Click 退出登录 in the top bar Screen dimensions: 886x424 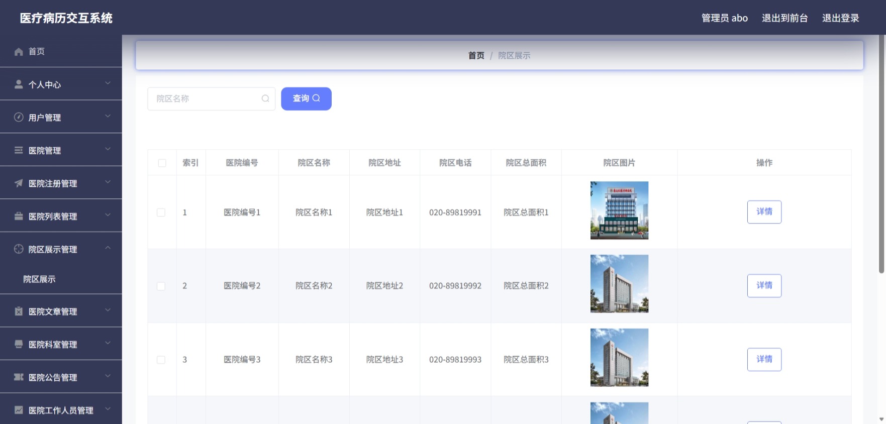coord(840,18)
